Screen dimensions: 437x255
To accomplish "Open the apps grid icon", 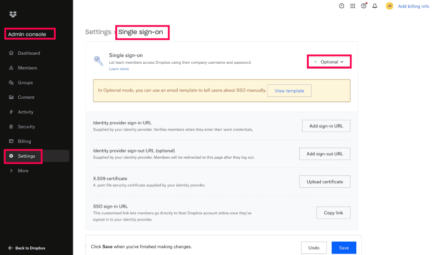I will (352, 6).
